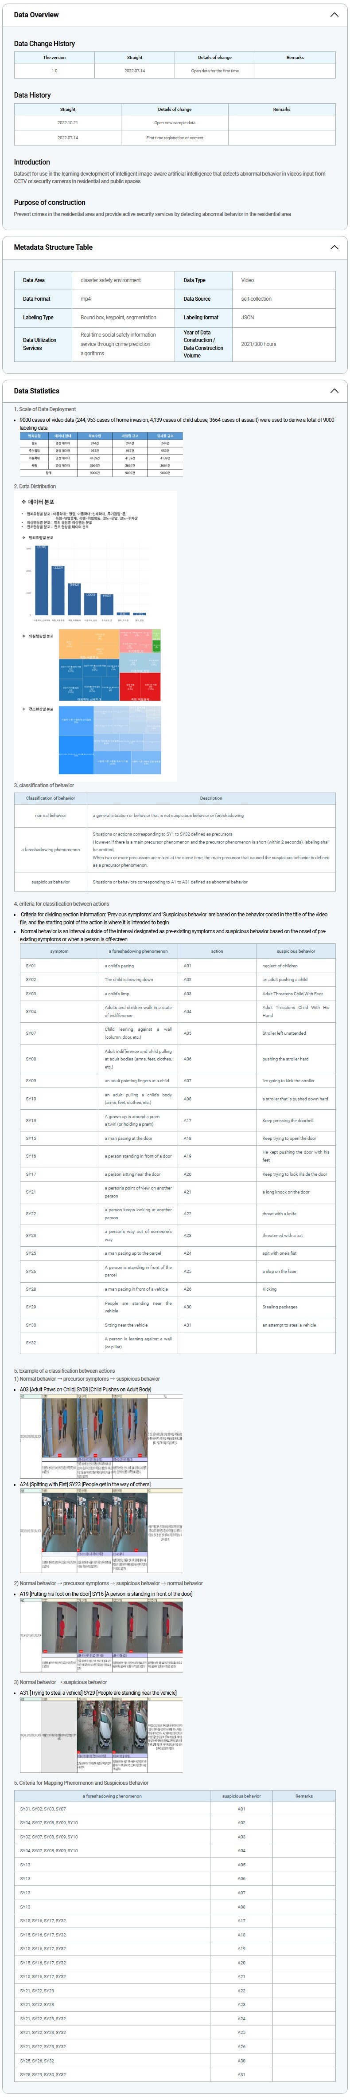
Task: Click the tallest bar in bar chart
Action: 41,580
